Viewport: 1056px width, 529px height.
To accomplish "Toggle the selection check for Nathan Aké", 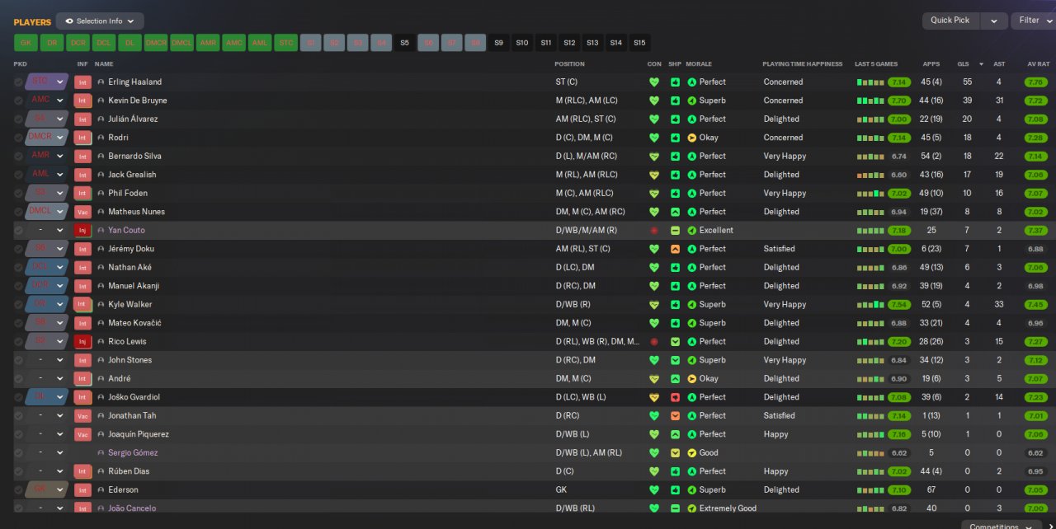I will coord(18,267).
